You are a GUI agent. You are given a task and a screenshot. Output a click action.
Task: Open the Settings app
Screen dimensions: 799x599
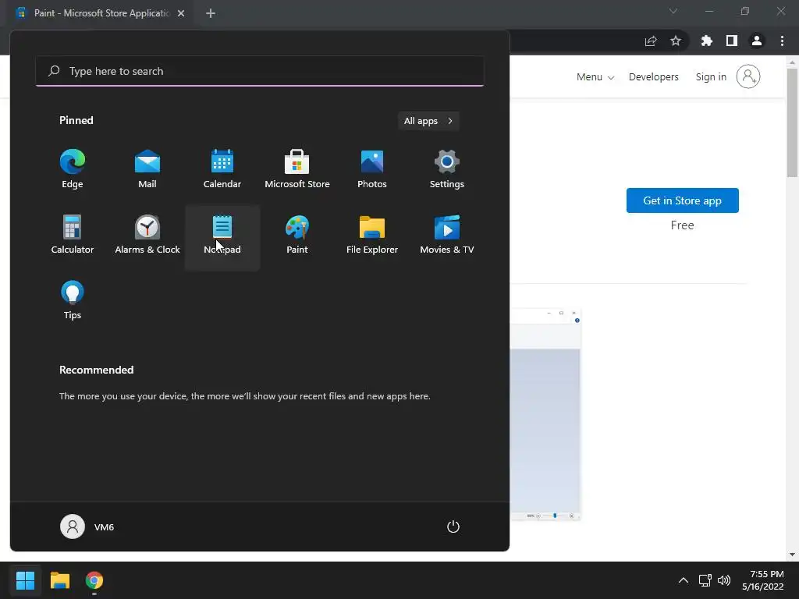[x=447, y=169]
